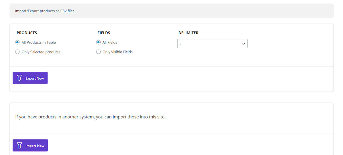Click the "Only Visible Fields" label text

click(117, 52)
